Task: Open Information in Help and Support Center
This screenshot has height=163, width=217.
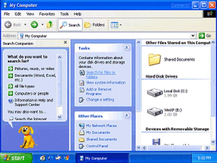Action: (x=34, y=102)
